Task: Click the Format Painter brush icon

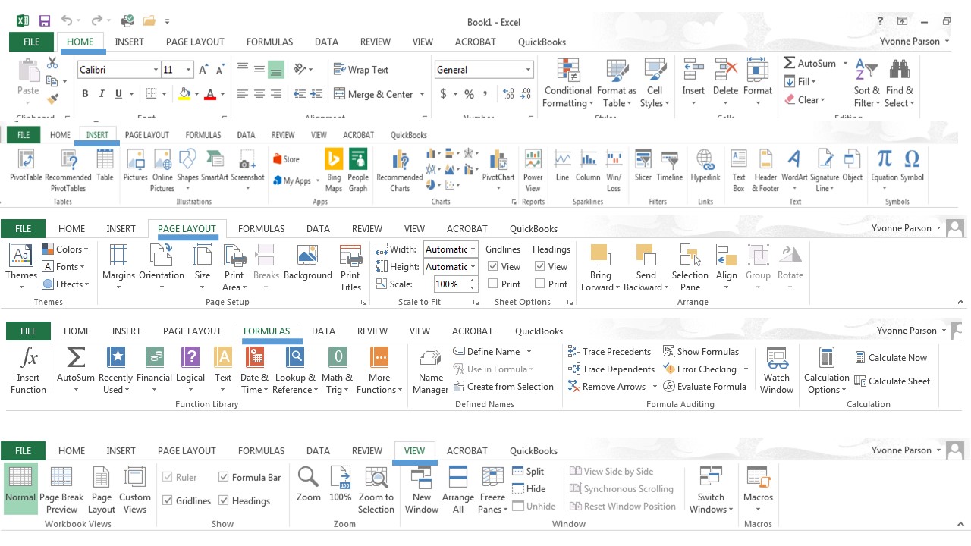Action: [52, 99]
